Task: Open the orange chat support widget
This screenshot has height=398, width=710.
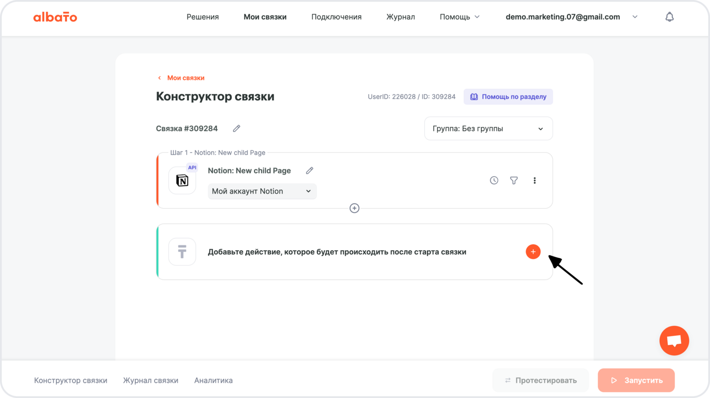Action: (x=674, y=341)
